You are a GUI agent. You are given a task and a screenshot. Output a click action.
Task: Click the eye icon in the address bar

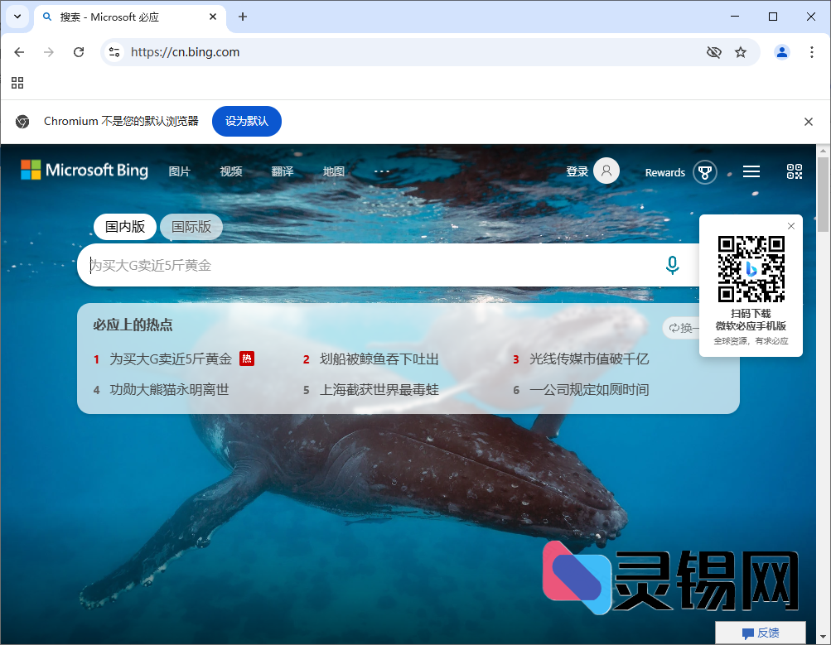coord(713,51)
